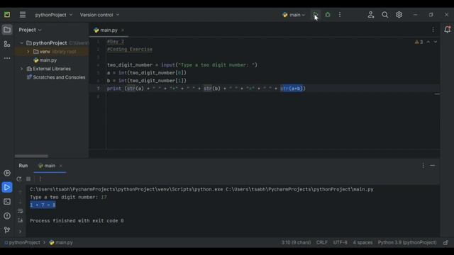454x255 pixels.
Task: Open the main hamburger menu
Action: [x=23, y=15]
